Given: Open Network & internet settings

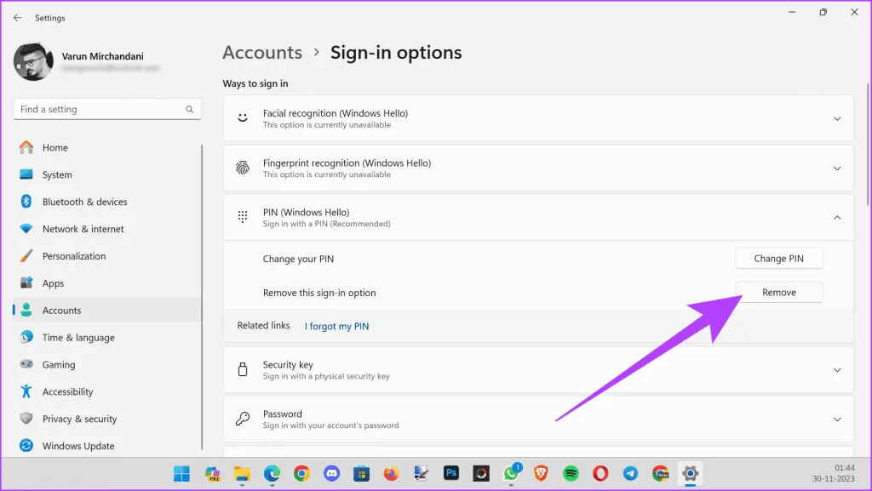Looking at the screenshot, I should click(x=83, y=229).
